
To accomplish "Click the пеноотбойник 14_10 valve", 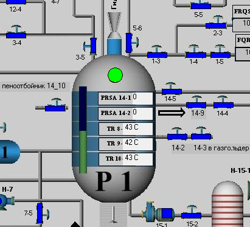I will (55, 105).
